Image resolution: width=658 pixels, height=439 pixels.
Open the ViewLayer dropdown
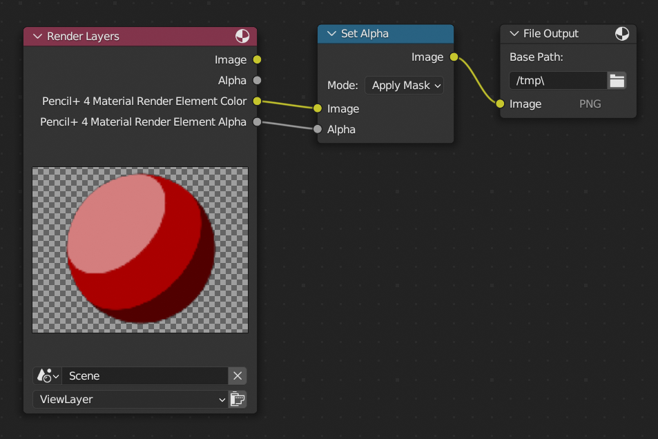130,399
